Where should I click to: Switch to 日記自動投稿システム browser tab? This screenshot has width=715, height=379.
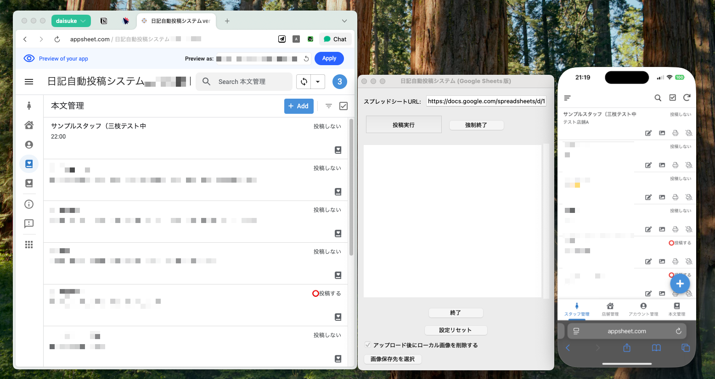coord(176,21)
